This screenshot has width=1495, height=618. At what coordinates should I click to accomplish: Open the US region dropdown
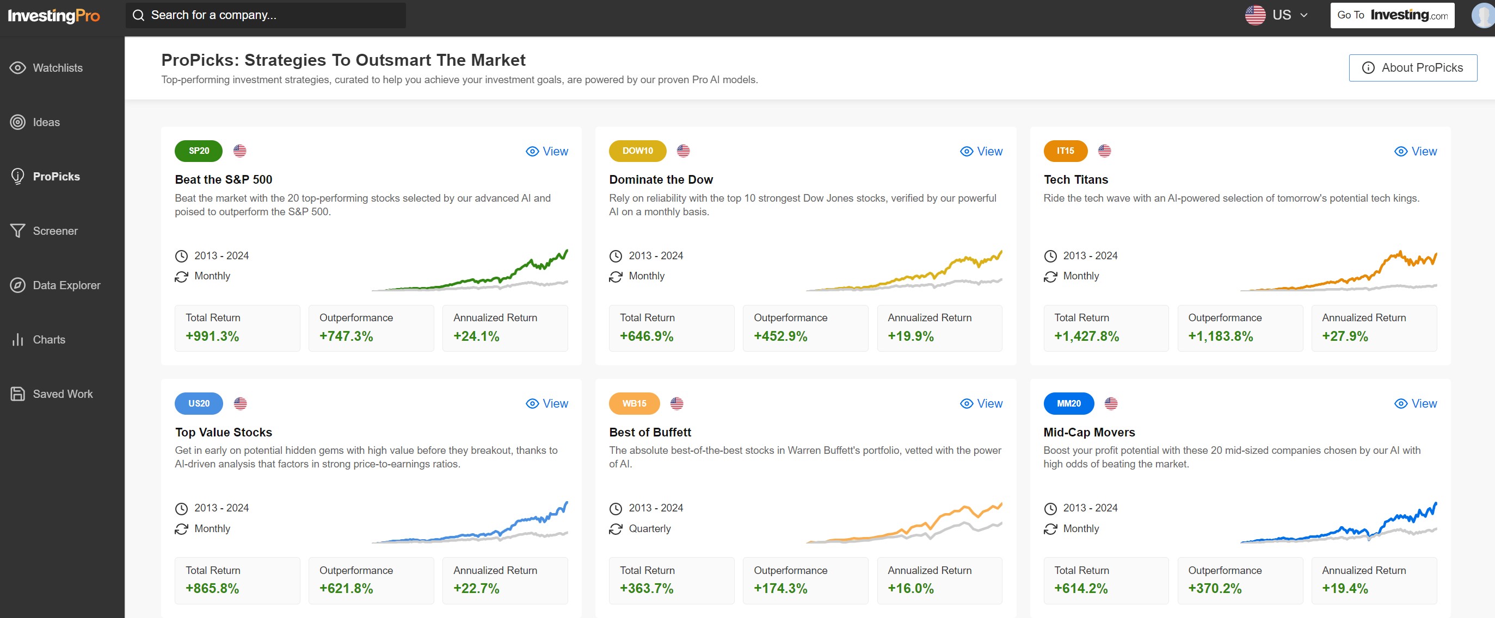(x=1277, y=15)
